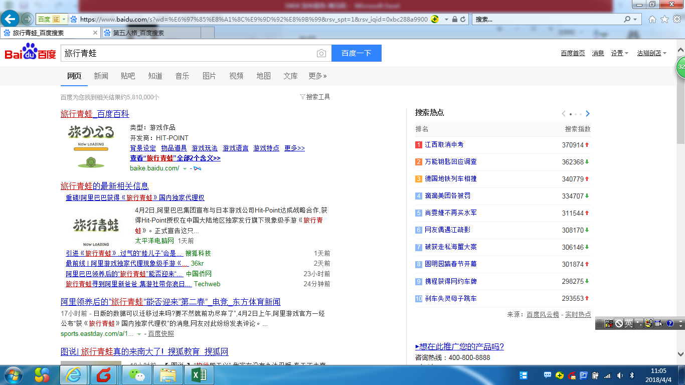685x385 pixels.
Task: Select the 知道 search category
Action: click(155, 76)
